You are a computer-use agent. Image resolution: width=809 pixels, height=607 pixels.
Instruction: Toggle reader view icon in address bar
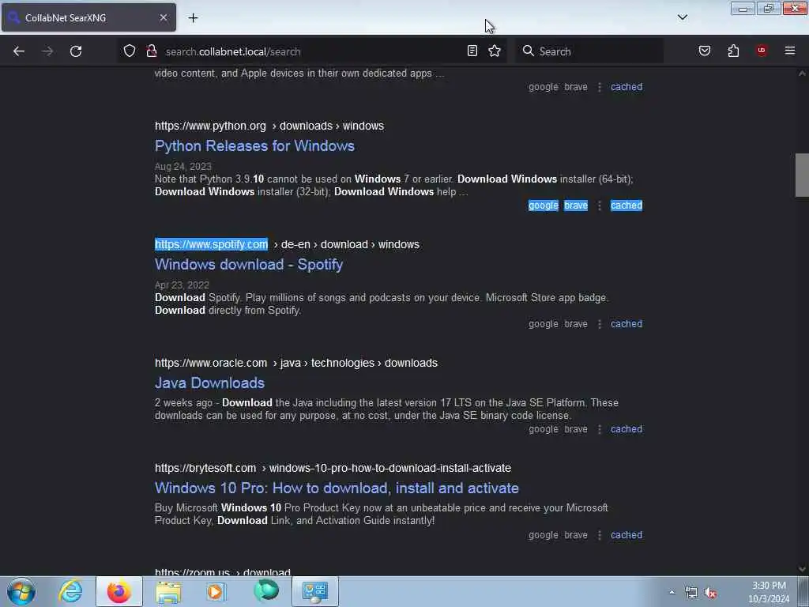[x=472, y=51]
